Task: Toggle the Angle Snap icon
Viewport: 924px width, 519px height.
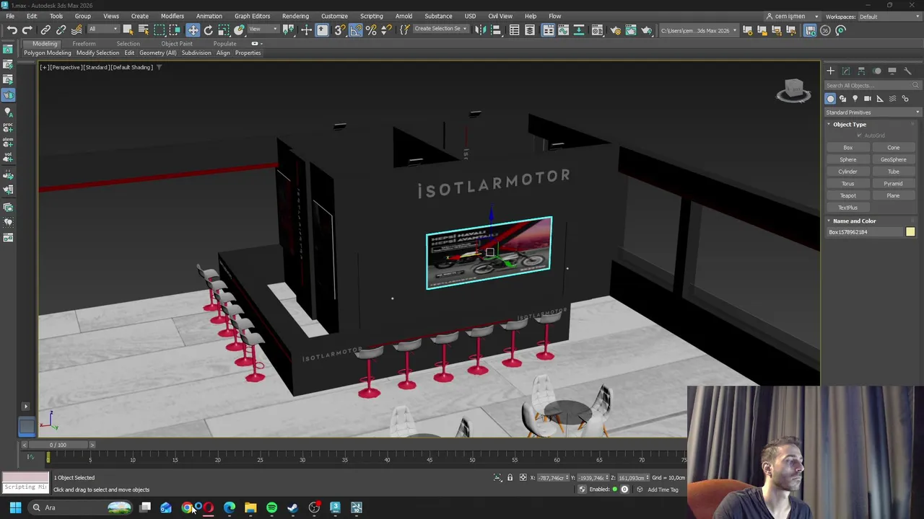Action: tap(356, 30)
